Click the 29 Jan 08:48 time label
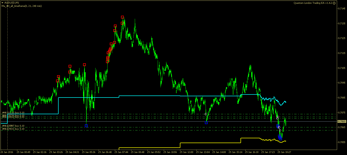 138,152
